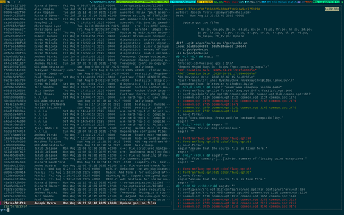Image resolution: width=344 pixels, height=215 pixels.
Task: Click the gcc command prompt at the bottom
Action: pos(4,210)
